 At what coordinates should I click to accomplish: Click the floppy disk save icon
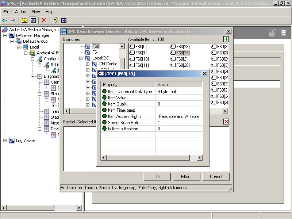283,33
